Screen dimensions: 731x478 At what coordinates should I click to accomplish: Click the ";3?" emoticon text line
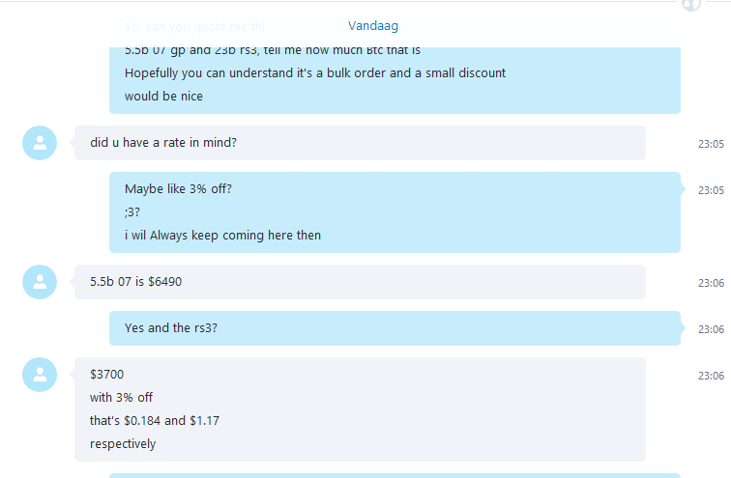[x=132, y=212]
